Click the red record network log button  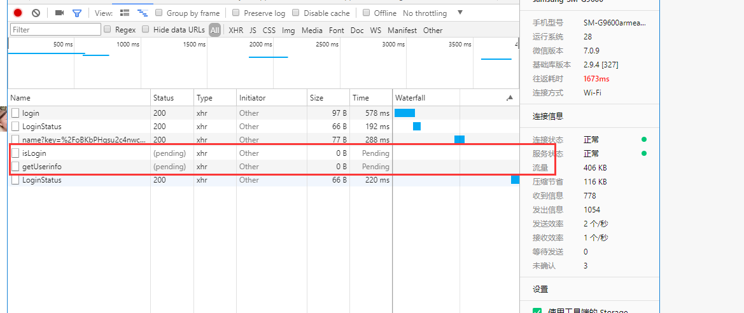tap(18, 13)
